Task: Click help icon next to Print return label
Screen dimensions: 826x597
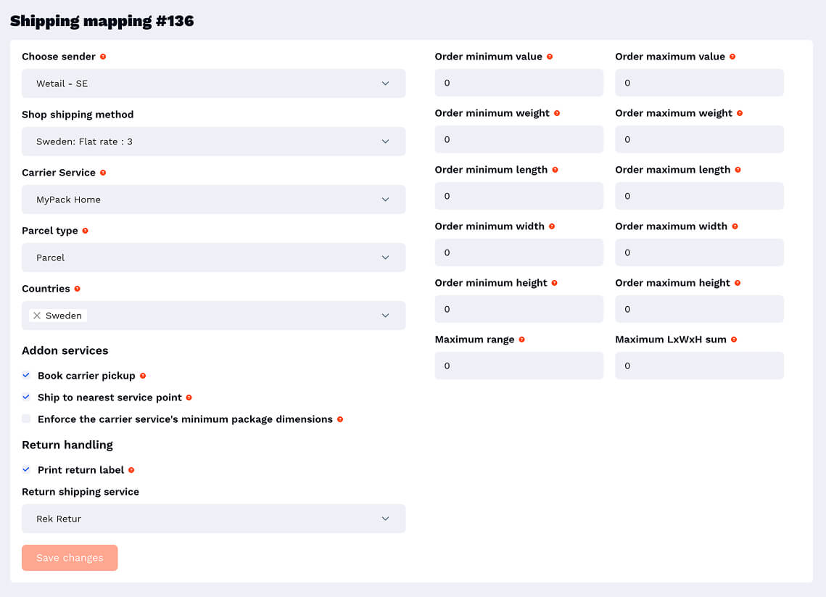Action: click(x=131, y=470)
